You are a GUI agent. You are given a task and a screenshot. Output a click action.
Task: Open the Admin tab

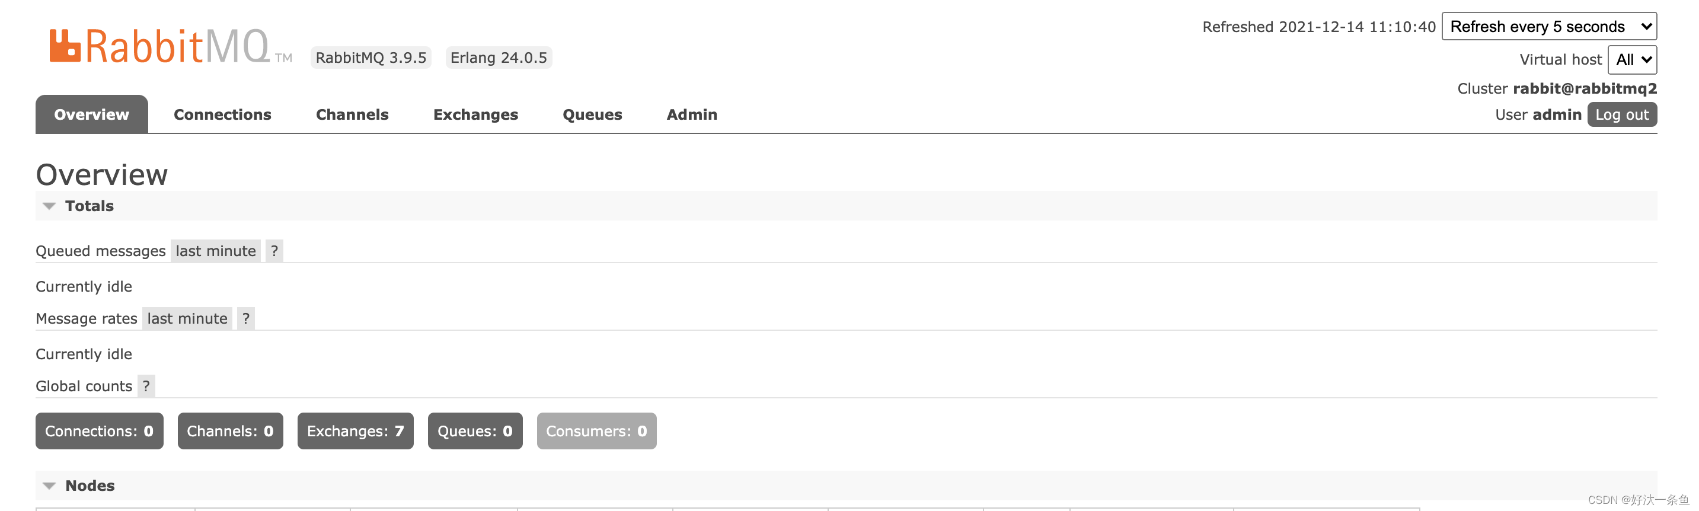692,114
